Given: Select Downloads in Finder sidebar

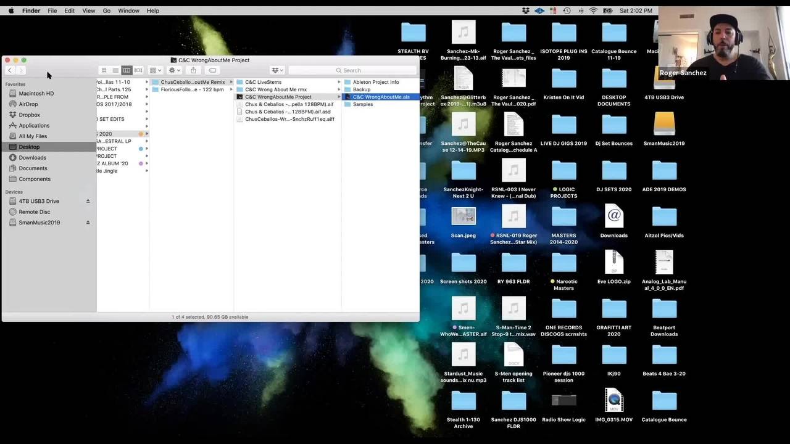Looking at the screenshot, I should [x=32, y=158].
